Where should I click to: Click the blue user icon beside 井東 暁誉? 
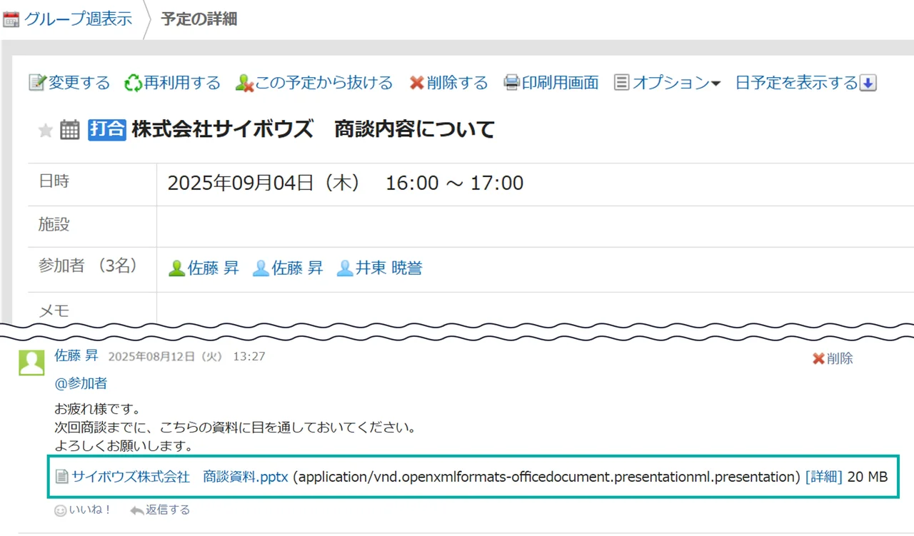(x=346, y=268)
